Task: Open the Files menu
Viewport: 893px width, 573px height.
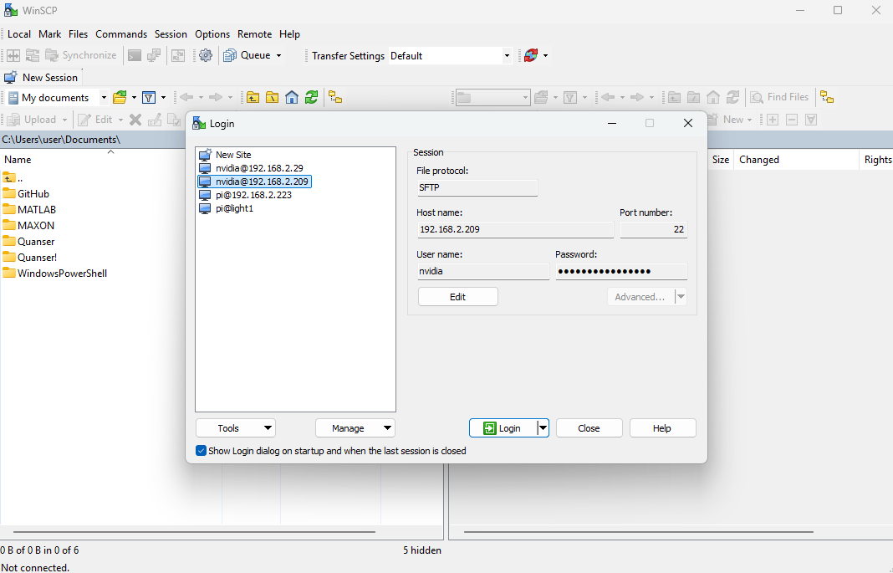Action: (x=78, y=34)
